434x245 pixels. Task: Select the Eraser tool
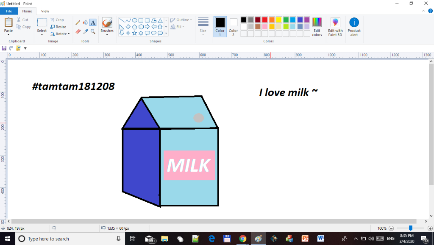(78, 31)
